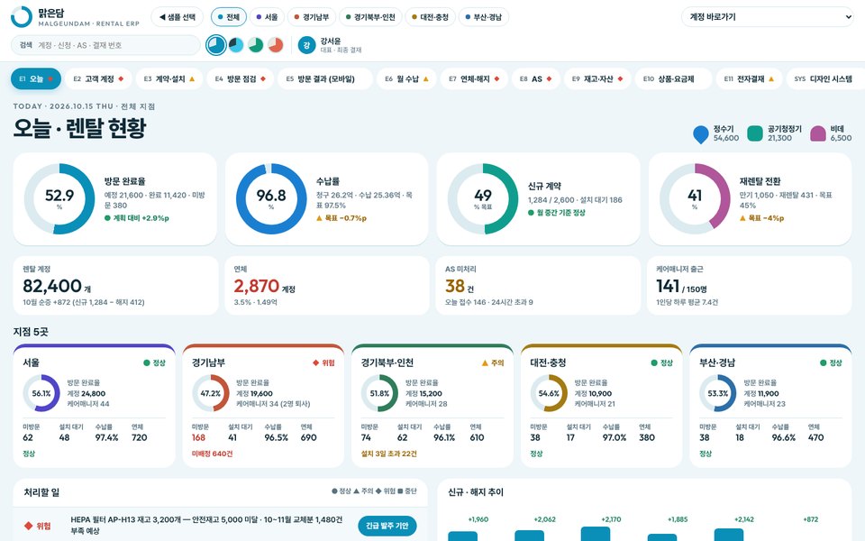Click the red 위험 diamond on 경기남부 card
865x541 pixels.
316,362
